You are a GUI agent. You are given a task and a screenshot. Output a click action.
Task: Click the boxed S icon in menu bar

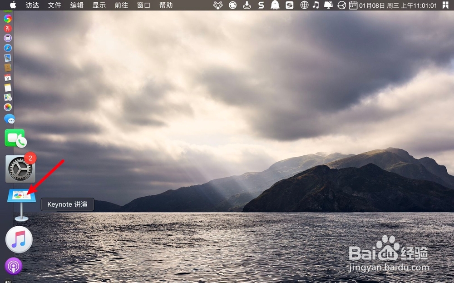(290, 5)
